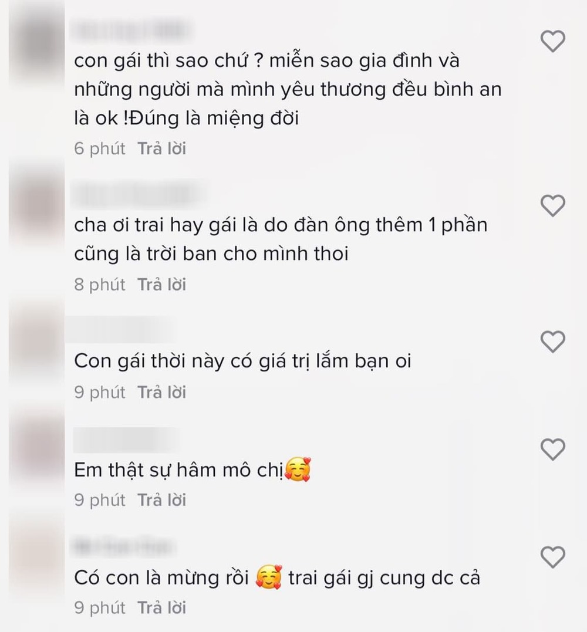
Task: Like the comment 'cha ơi trai hay gái'
Action: [552, 205]
